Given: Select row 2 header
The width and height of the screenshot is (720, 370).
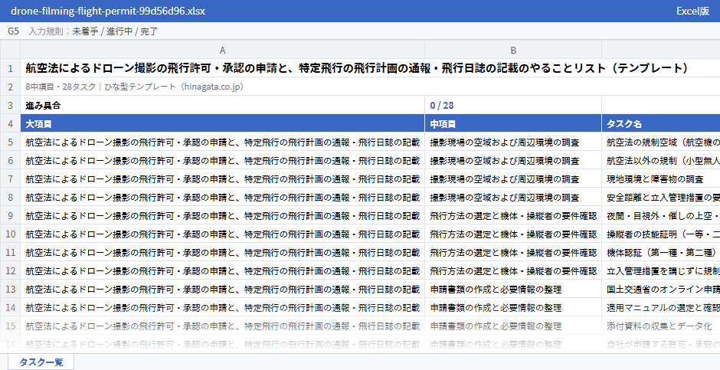Looking at the screenshot, I should [x=10, y=87].
